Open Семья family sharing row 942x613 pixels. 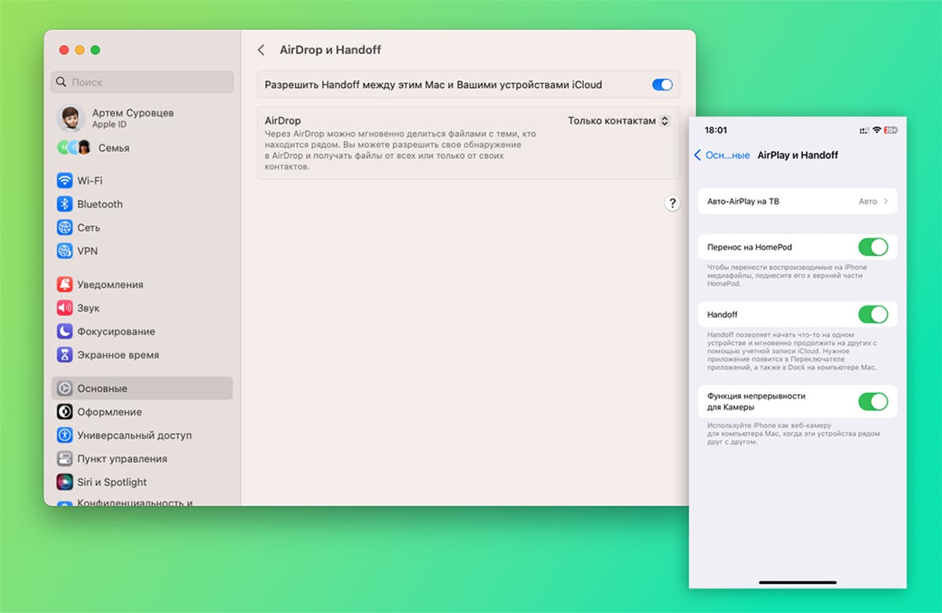click(x=142, y=148)
